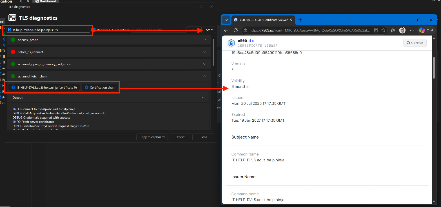The image size is (441, 207).
Task: Open the tab actions dropdown in the browser
Action: (226, 20)
